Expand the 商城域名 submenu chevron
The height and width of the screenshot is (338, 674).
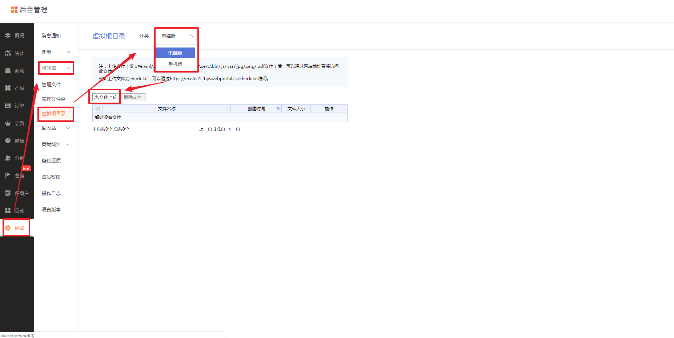(x=68, y=144)
